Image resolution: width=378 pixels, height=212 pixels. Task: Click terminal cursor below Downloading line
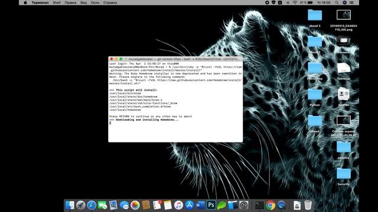pos(110,123)
